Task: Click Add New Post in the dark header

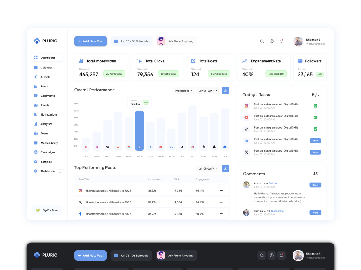Action: 91,255
